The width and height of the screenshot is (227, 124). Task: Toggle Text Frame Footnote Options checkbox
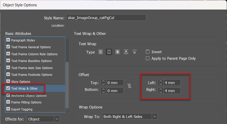point(8,74)
